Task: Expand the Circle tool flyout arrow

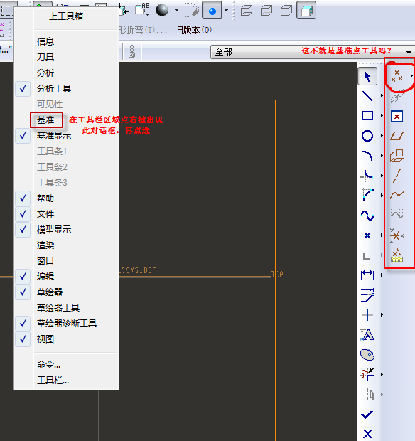Action: click(x=382, y=136)
